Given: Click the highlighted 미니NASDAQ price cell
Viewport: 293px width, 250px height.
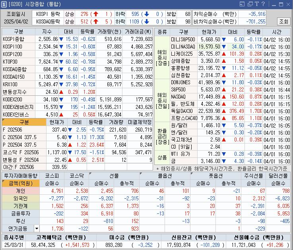Looking at the screenshot, I should [x=209, y=47].
